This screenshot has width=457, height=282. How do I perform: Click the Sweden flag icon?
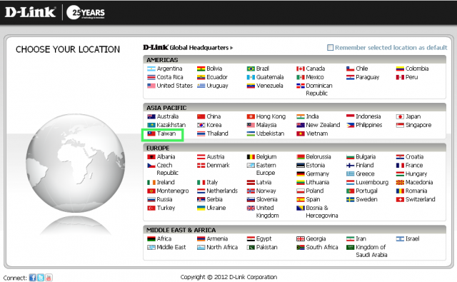point(350,200)
